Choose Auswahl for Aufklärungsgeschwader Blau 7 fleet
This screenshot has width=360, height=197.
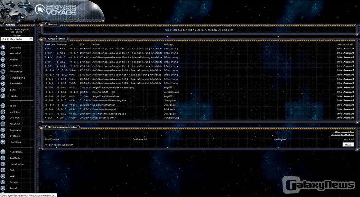(349, 53)
